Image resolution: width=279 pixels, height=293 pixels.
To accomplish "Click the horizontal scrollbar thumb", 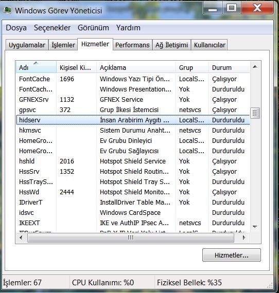I will [131, 237].
